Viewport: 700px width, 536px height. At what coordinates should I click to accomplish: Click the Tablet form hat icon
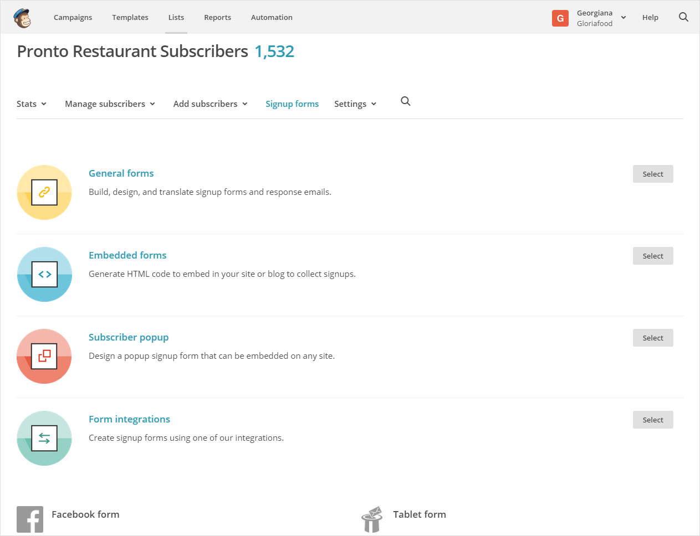[x=372, y=519]
